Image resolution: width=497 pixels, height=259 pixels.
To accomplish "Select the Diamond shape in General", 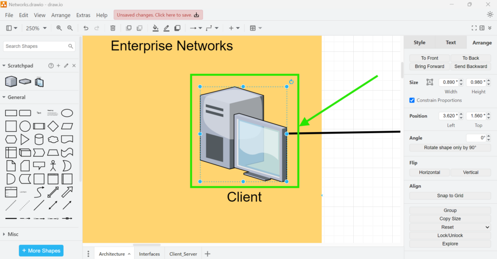I will pyautogui.click(x=53, y=126).
